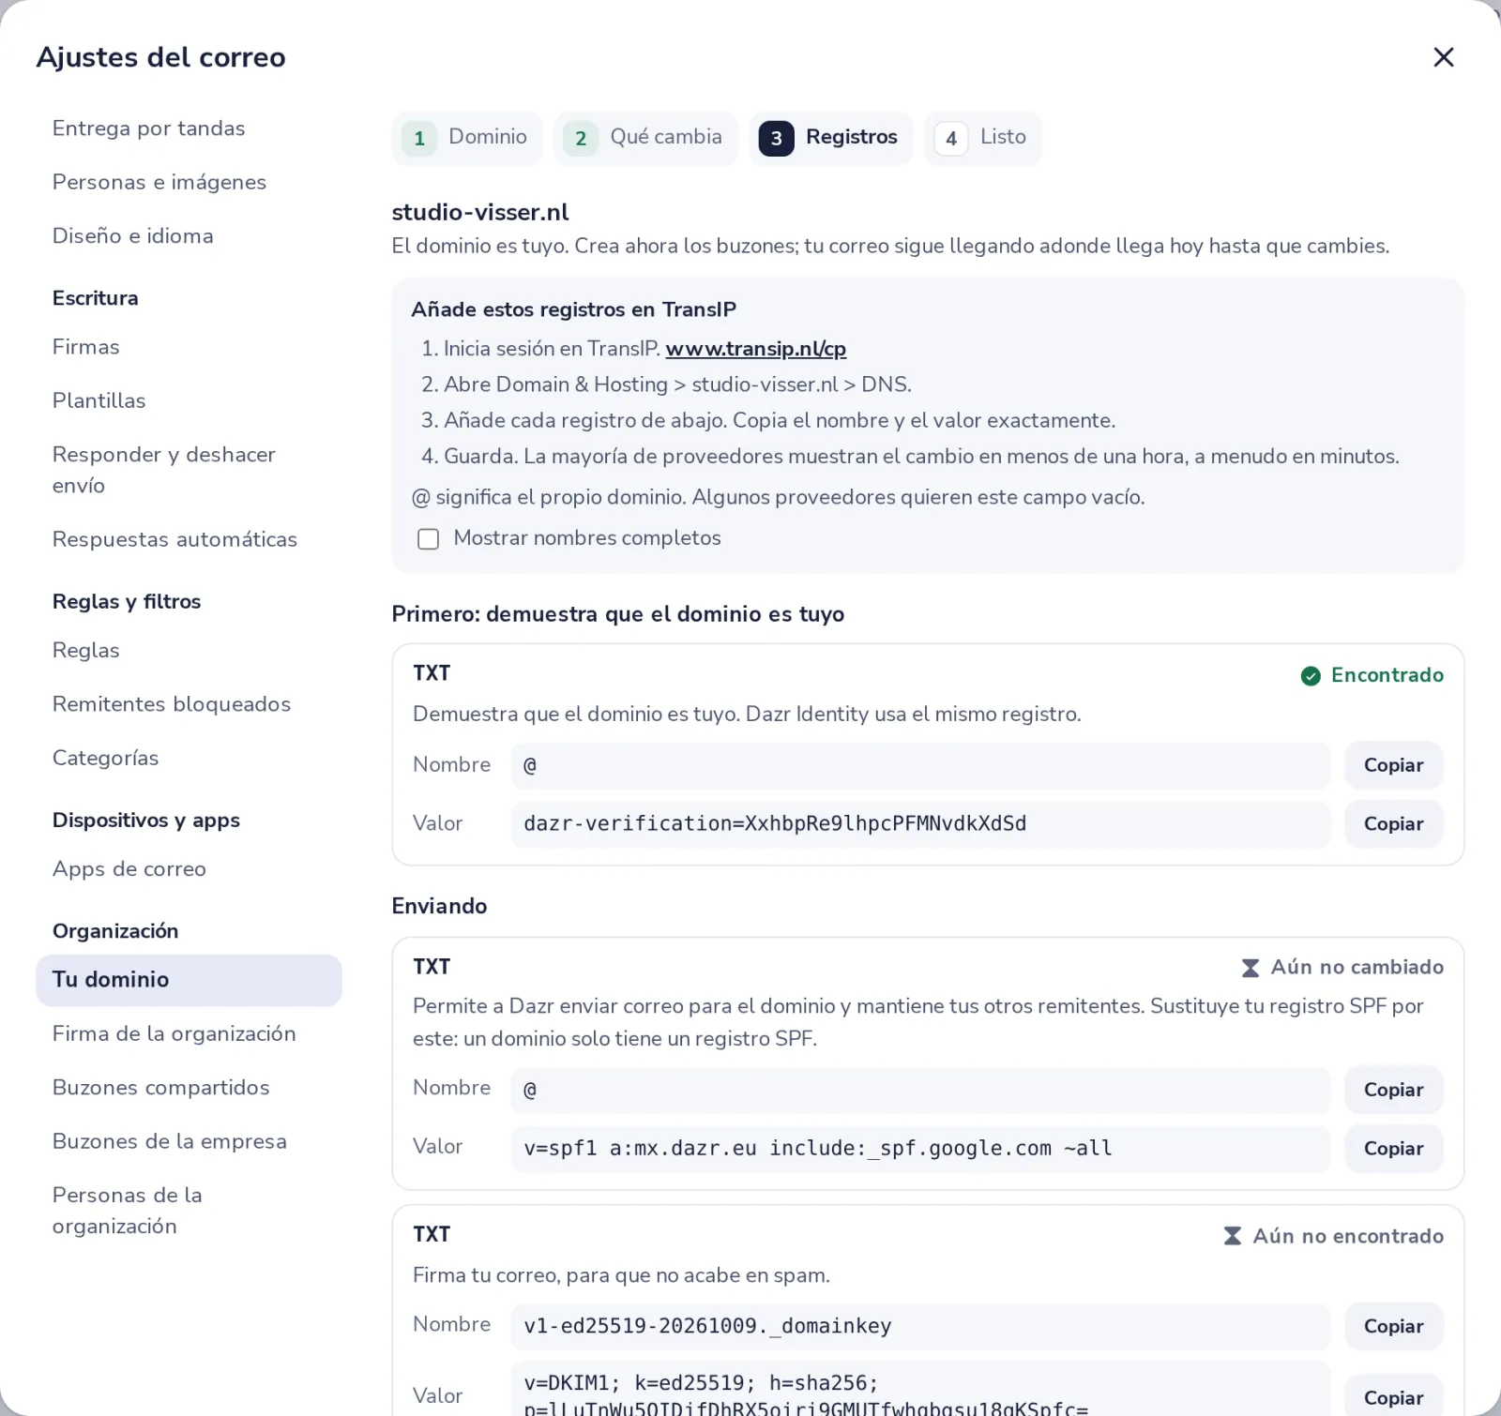Viewport: 1501px width, 1416px height.
Task: Click the Enviando section heading
Action: (439, 906)
